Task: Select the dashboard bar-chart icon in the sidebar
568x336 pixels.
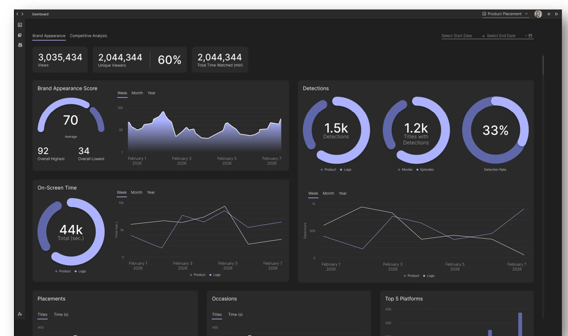Action: 20,25
